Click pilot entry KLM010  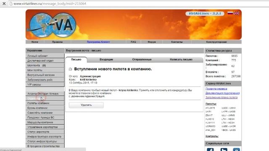pos(210,119)
